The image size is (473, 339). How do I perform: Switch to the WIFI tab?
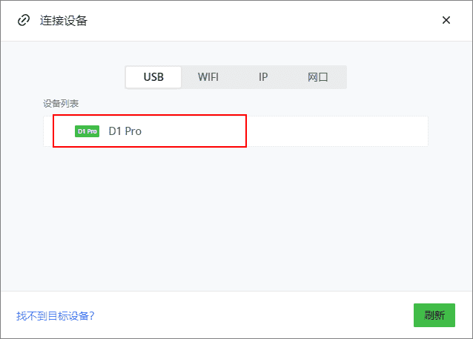(x=208, y=77)
